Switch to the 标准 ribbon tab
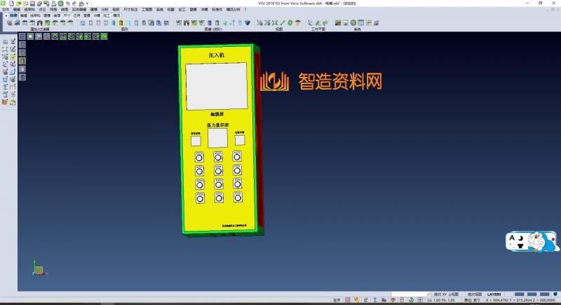Viewport: 561px width, 305px height. pyautogui.click(x=13, y=15)
